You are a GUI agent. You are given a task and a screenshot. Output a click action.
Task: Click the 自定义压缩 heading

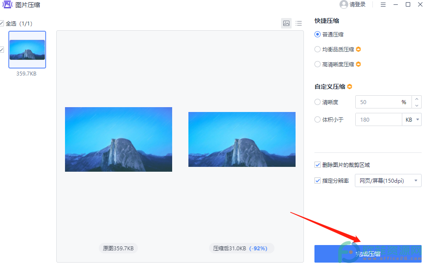pyautogui.click(x=330, y=87)
